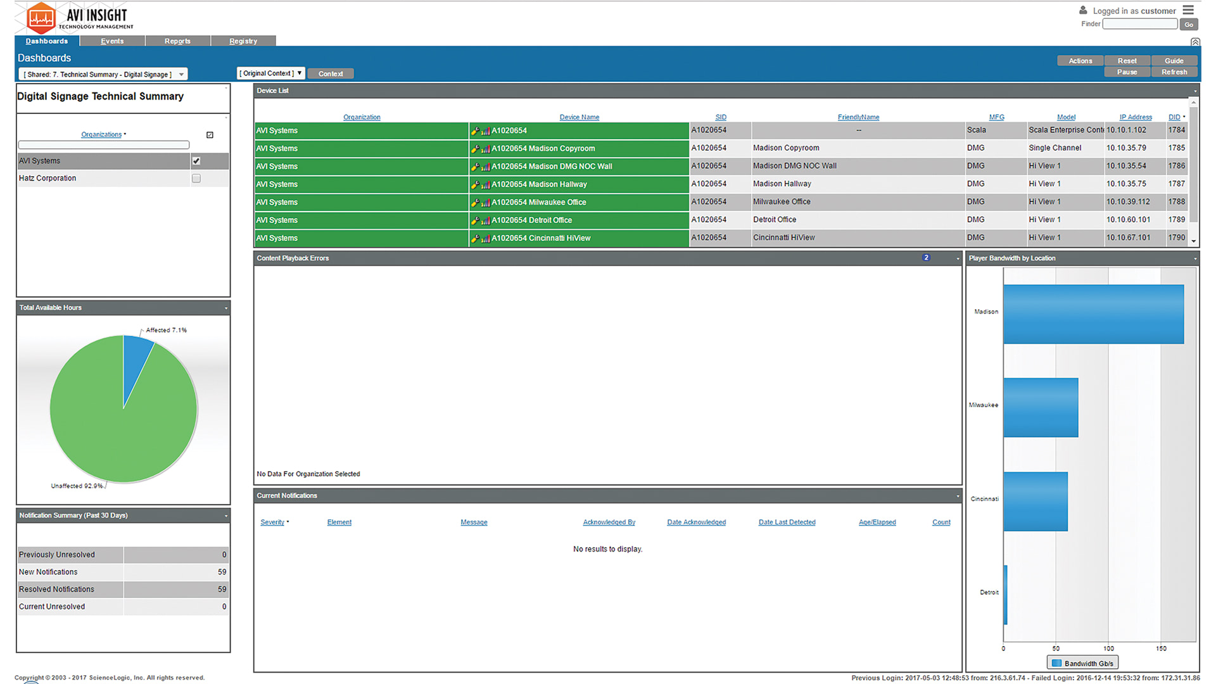Click the Reset button
This screenshot has width=1216, height=684.
(x=1127, y=61)
